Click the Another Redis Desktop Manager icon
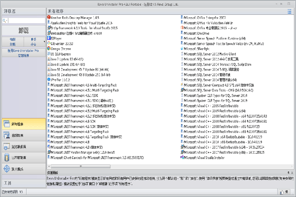The width and height of the screenshot is (296, 197). pos(49,17)
